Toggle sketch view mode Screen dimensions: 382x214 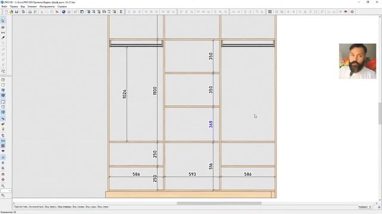click(3, 85)
